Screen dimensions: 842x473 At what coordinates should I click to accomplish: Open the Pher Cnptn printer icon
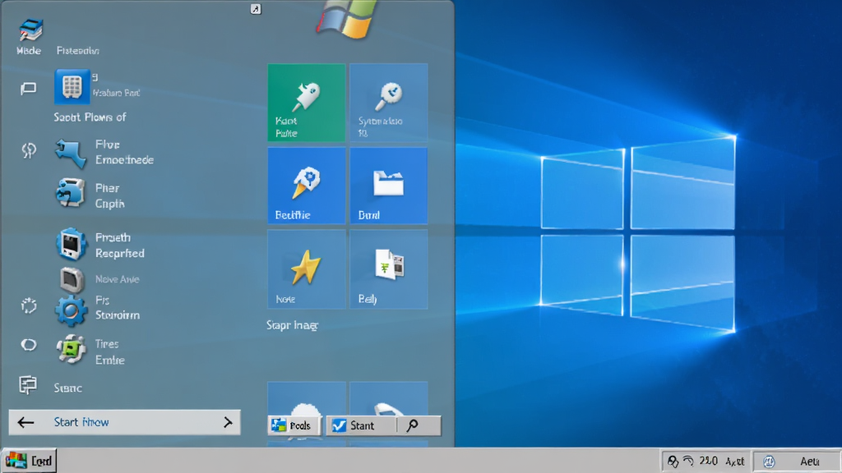click(71, 193)
